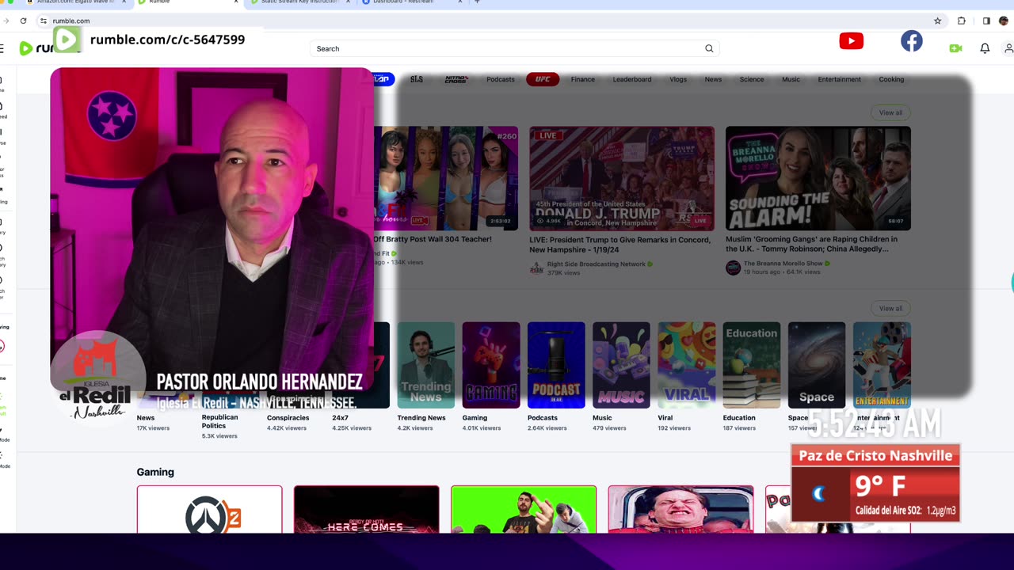The image size is (1014, 570).
Task: Select the SLS category chip
Action: (417, 79)
